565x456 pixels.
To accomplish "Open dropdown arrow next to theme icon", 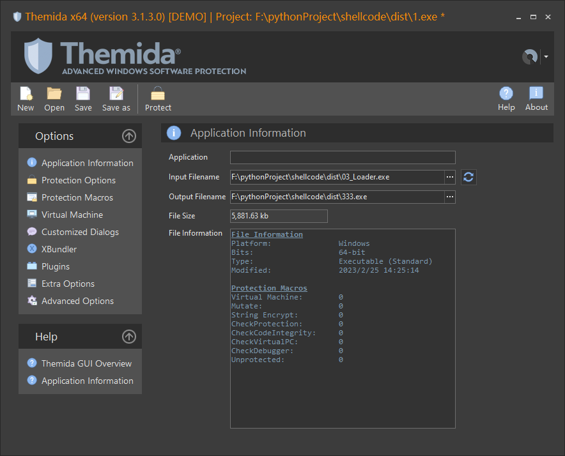I will point(546,57).
